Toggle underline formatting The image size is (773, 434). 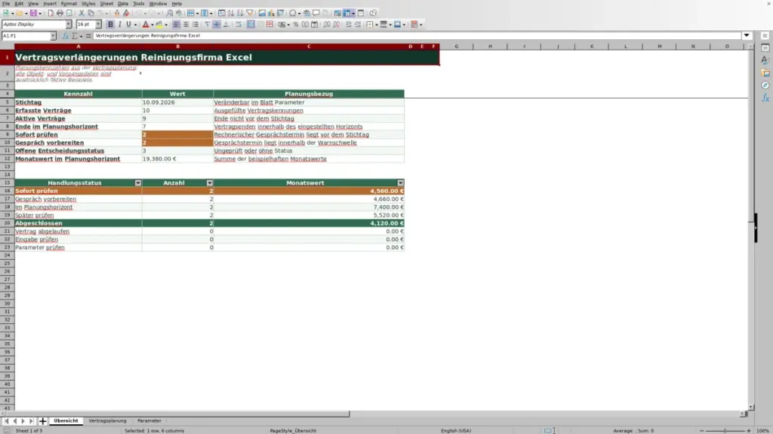click(128, 24)
